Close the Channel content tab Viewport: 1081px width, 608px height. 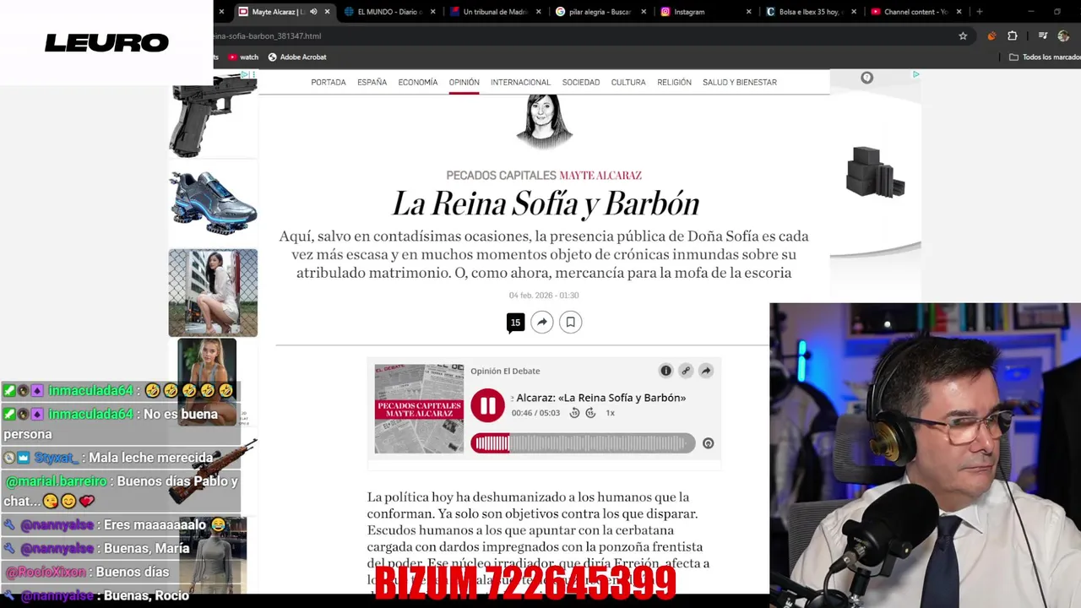pos(959,12)
